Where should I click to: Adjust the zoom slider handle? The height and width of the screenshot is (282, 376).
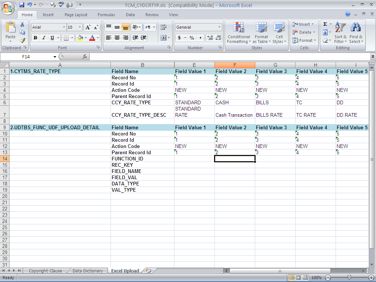tap(350, 278)
